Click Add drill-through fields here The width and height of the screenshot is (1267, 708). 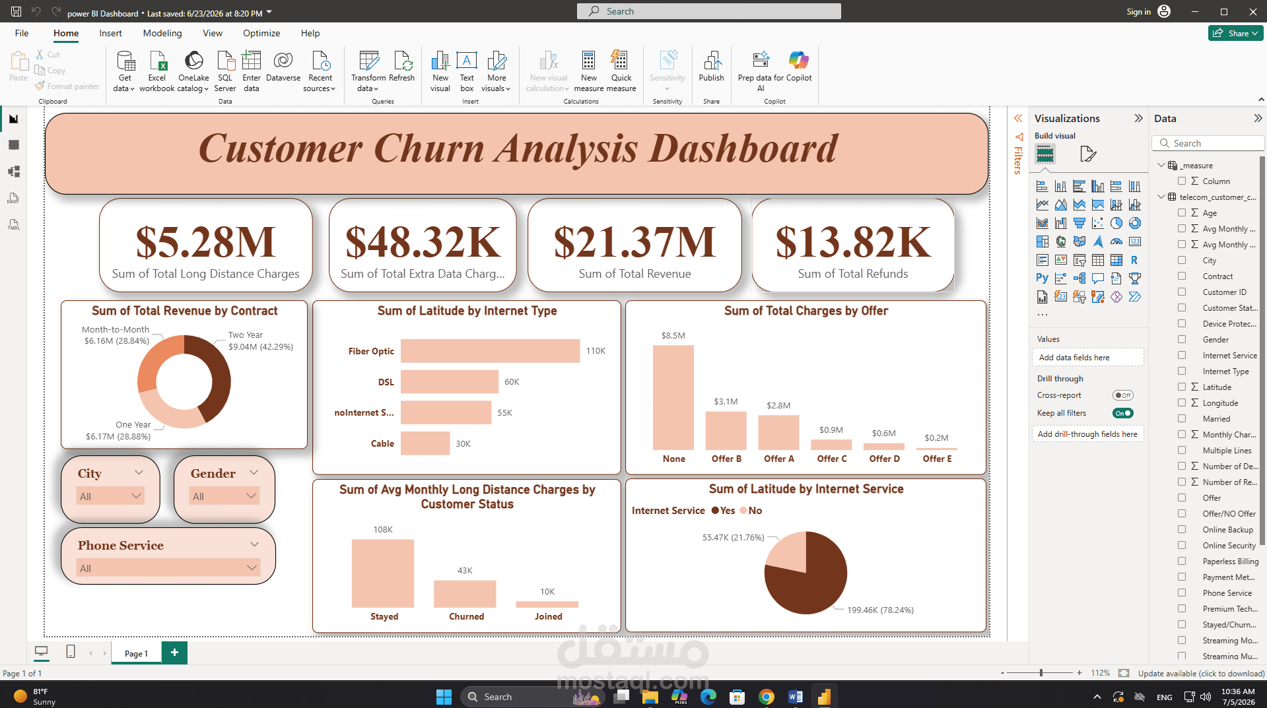(x=1087, y=434)
